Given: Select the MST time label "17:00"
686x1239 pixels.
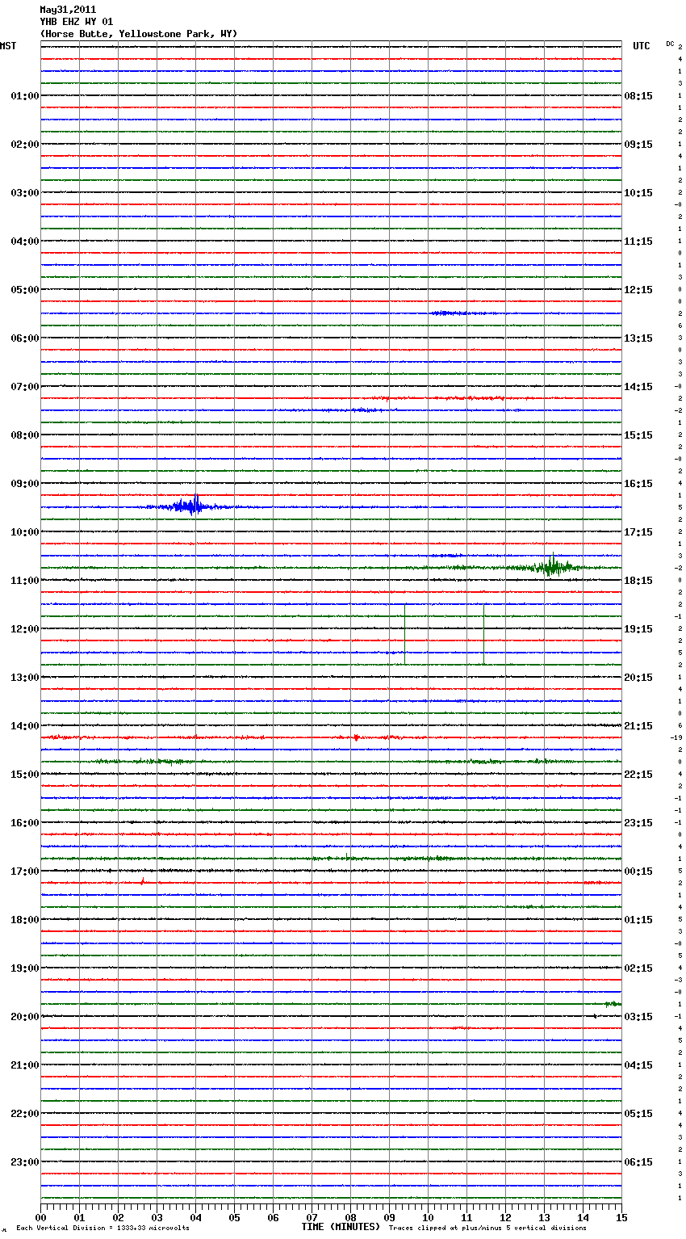Looking at the screenshot, I should point(25,871).
